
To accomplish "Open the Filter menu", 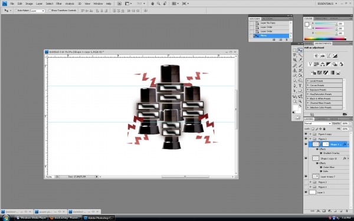I will point(58,4).
